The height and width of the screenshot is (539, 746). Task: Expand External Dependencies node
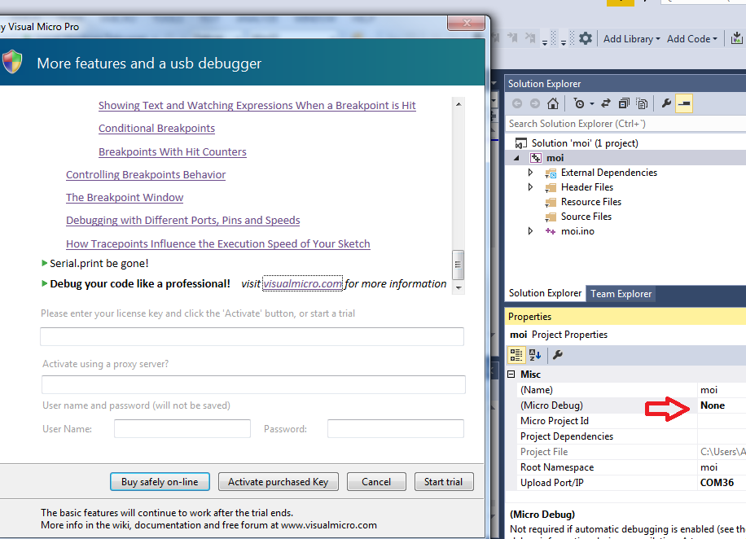[x=530, y=173]
